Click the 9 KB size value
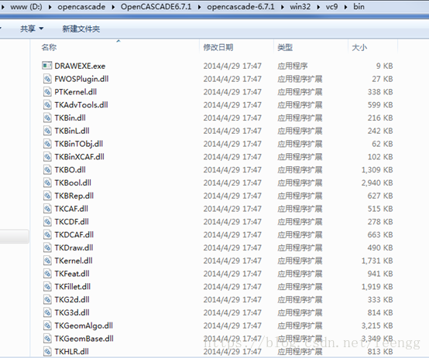The image size is (429, 358). 384,66
